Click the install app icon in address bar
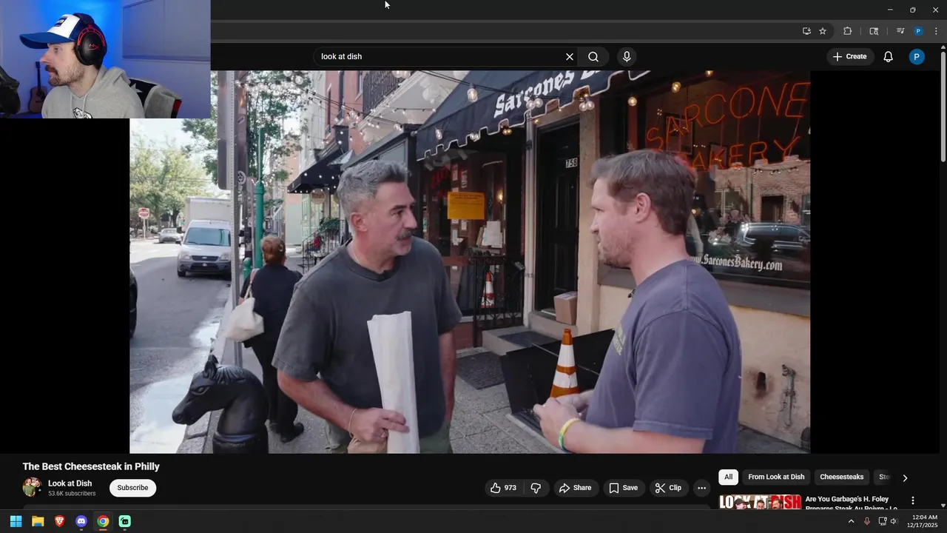Image resolution: width=947 pixels, height=533 pixels. coord(806,31)
